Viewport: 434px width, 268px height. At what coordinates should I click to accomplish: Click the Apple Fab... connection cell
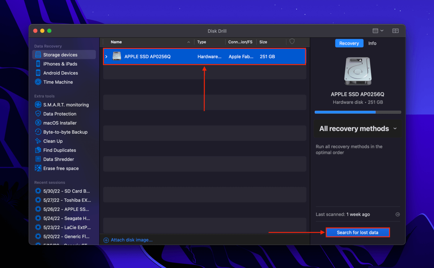241,57
